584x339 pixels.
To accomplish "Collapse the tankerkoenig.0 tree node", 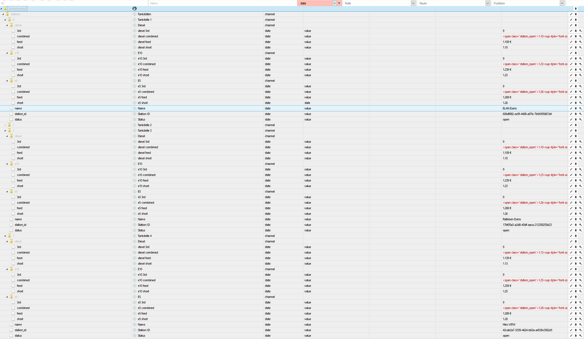I will (x=1, y=9).
